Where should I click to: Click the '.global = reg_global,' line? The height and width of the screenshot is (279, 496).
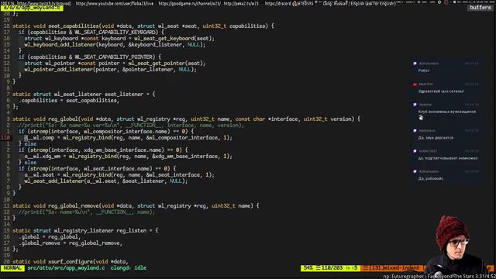(50, 237)
